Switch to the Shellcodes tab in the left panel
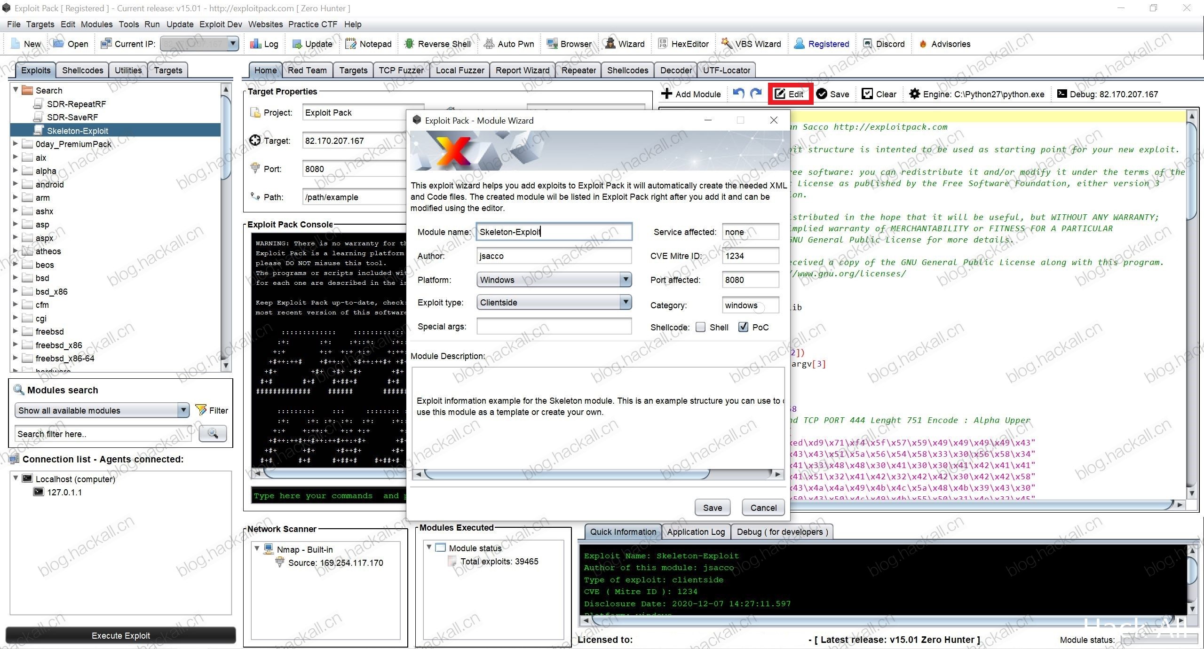The width and height of the screenshot is (1204, 649). tap(82, 70)
